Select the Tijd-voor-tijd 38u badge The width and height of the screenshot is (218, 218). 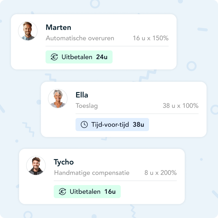112,125
